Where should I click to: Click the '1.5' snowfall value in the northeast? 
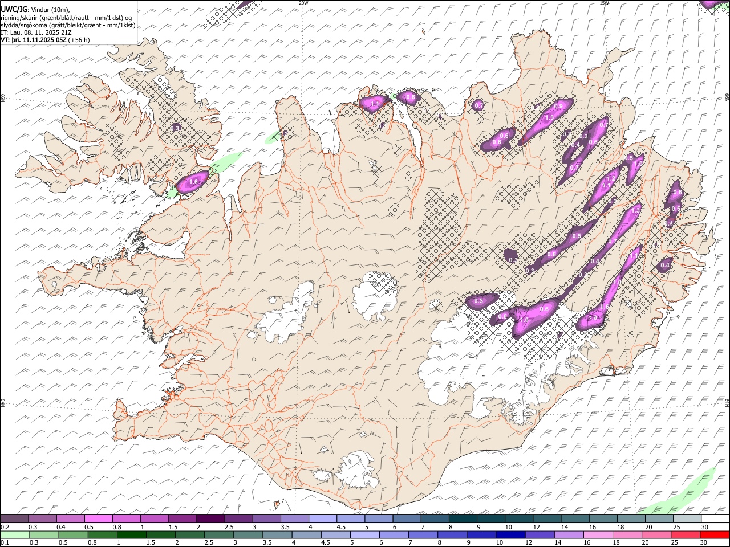(549, 117)
